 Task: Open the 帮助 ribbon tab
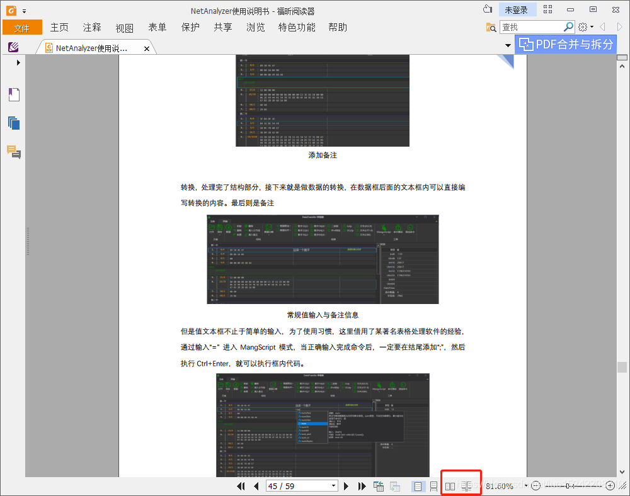[338, 27]
